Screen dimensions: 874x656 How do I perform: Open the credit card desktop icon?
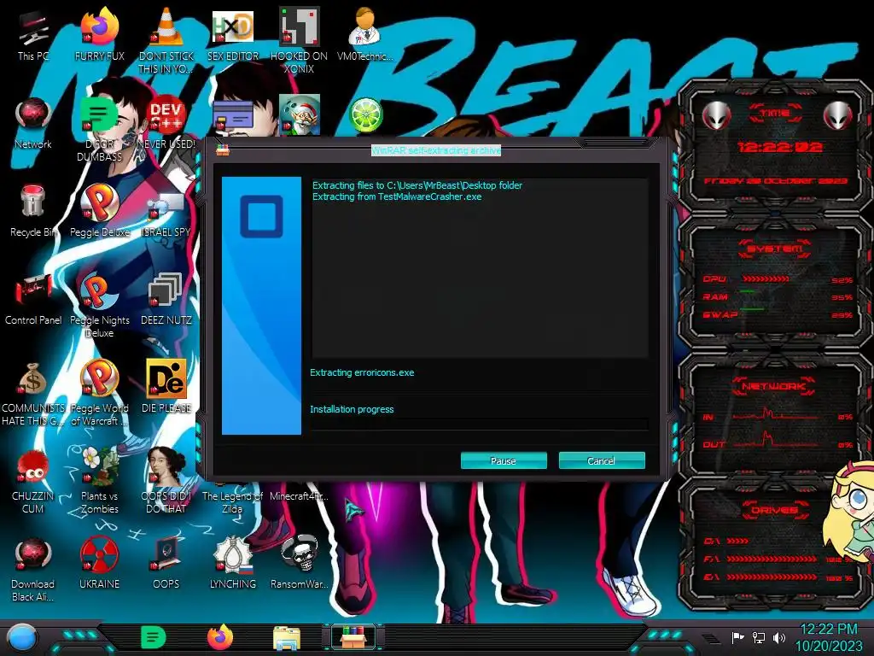(x=233, y=116)
